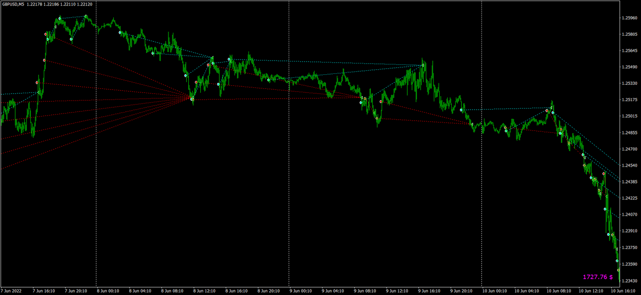Select the 10 Jun 00:10 time label
Image resolution: width=641 pixels, height=295 pixels.
[495, 291]
